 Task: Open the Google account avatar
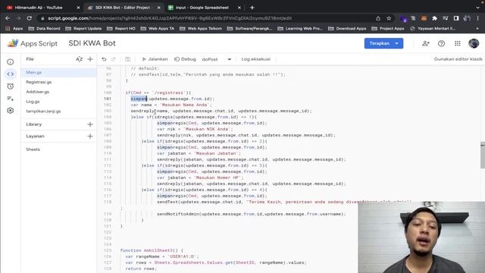click(474, 43)
